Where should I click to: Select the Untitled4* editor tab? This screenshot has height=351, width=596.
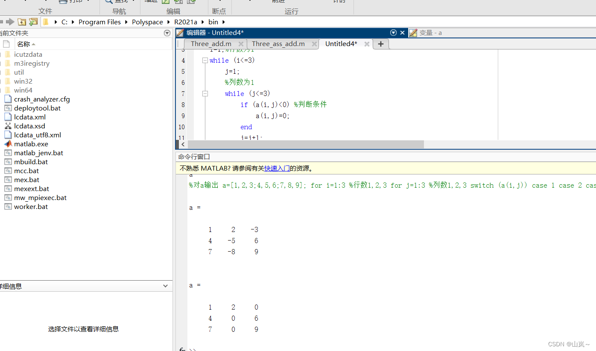(x=341, y=44)
